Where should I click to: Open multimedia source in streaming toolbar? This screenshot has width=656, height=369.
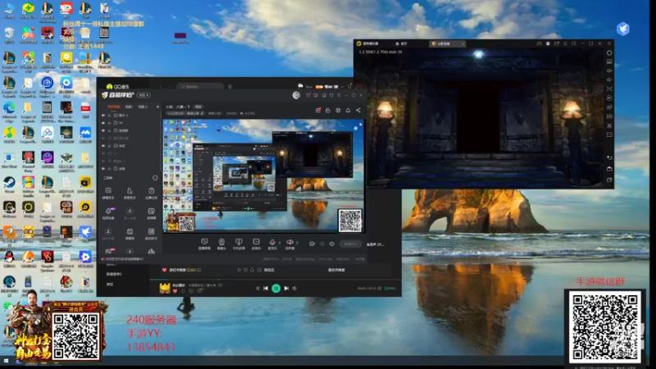[x=256, y=244]
